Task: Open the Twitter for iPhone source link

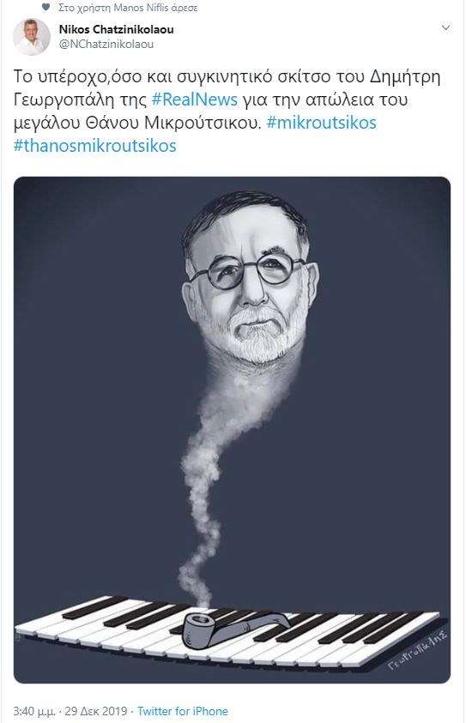Action: click(x=183, y=711)
